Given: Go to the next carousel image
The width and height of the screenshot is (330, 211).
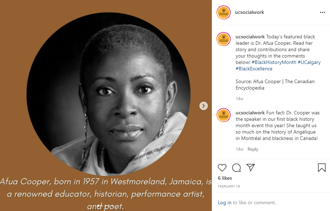Looking at the screenshot, I should [x=203, y=105].
